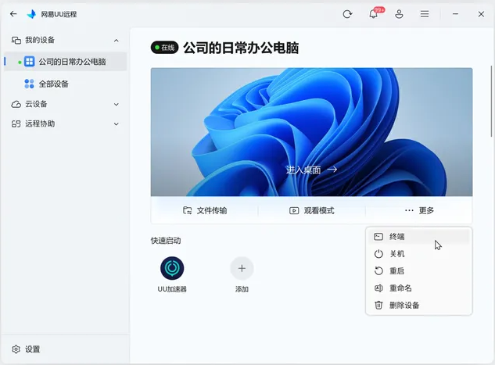Click the 观看模式 play icon
The image size is (495, 365).
(x=294, y=210)
